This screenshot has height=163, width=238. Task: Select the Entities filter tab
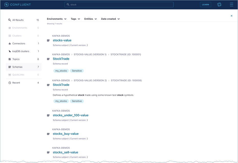coord(90,19)
